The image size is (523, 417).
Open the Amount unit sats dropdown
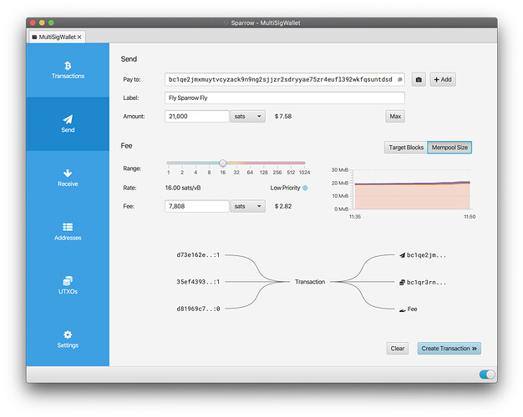click(x=247, y=116)
